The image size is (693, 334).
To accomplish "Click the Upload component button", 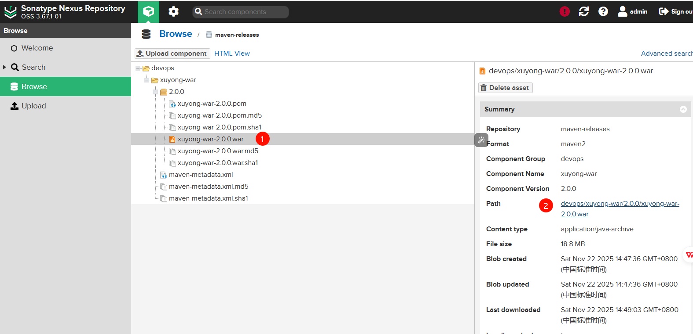I will click(x=172, y=54).
